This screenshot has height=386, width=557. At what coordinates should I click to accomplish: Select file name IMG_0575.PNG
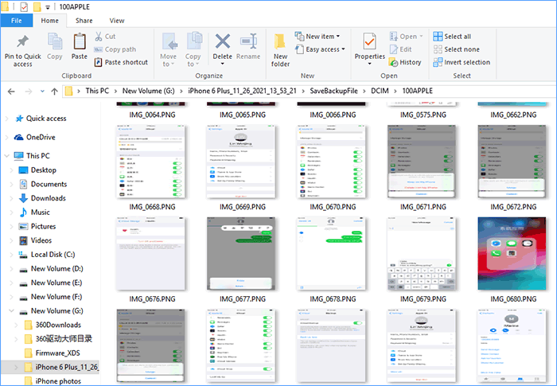point(423,115)
